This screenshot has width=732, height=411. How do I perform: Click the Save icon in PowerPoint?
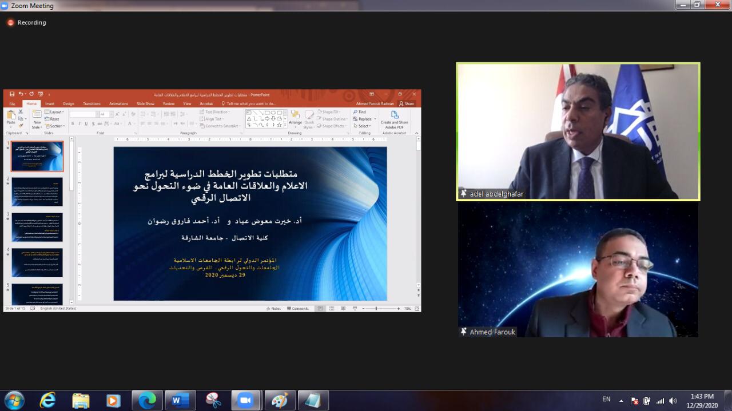pyautogui.click(x=12, y=94)
